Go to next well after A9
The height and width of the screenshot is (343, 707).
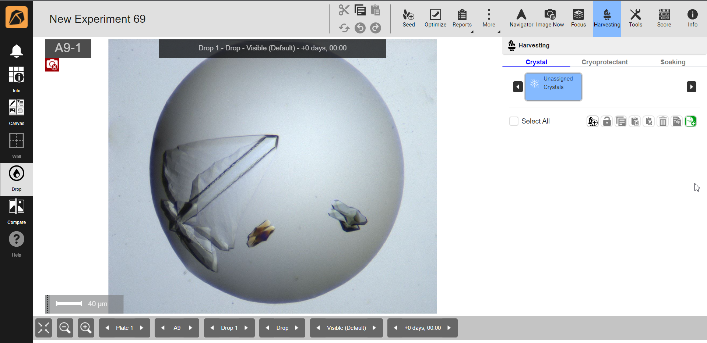(190, 328)
